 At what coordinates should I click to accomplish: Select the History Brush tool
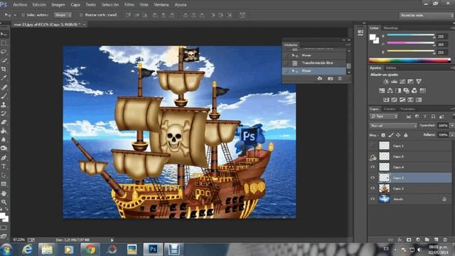coord(4,113)
